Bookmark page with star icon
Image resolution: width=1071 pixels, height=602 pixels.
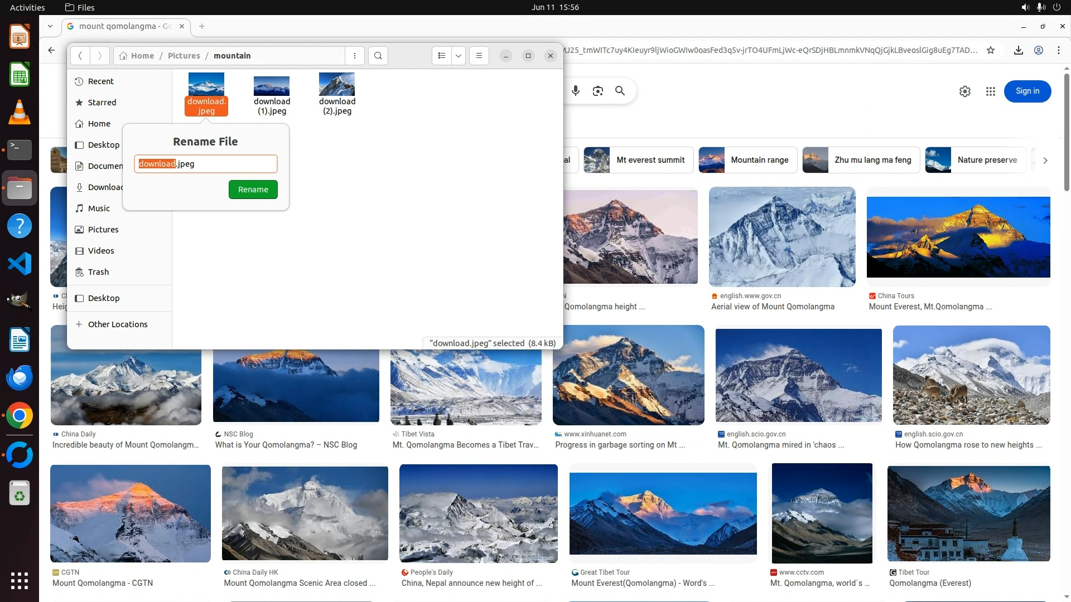click(991, 50)
